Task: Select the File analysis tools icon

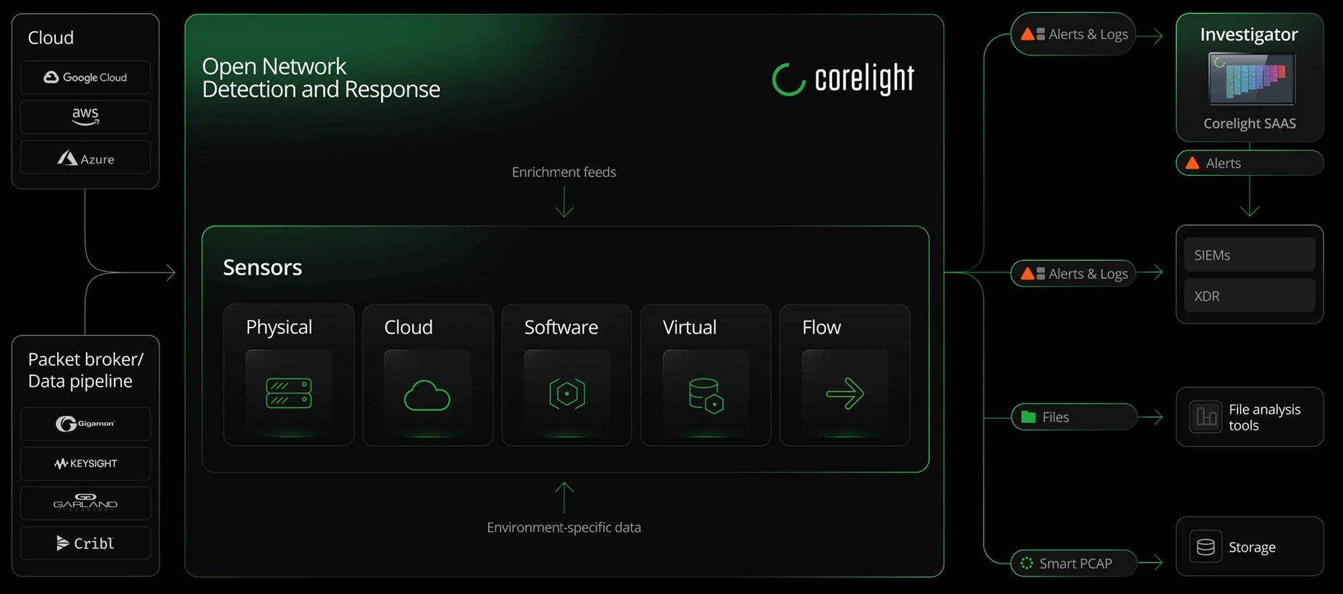Action: pyautogui.click(x=1205, y=417)
